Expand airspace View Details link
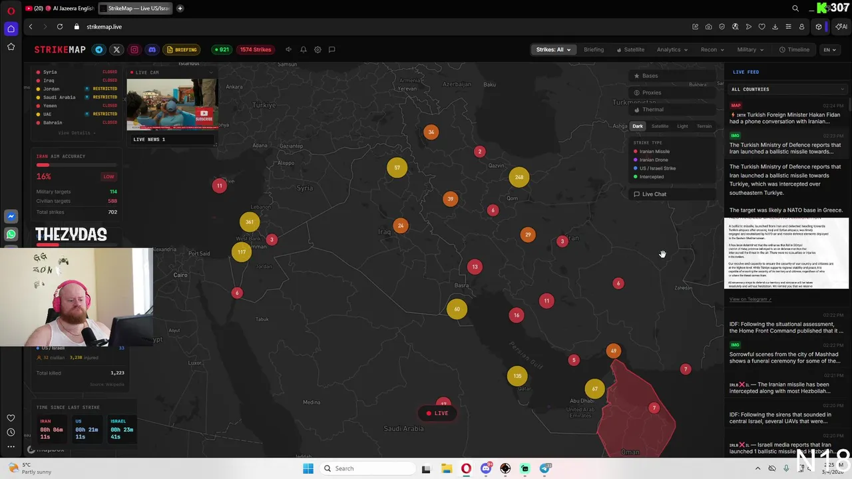Image resolution: width=852 pixels, height=479 pixels. pos(76,133)
